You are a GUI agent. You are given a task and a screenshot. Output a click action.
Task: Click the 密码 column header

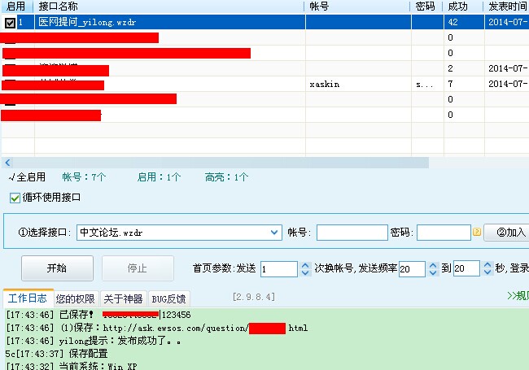[x=426, y=7]
